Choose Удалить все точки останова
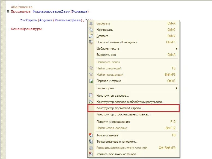Screen dimensions: 212x159 [134, 154]
